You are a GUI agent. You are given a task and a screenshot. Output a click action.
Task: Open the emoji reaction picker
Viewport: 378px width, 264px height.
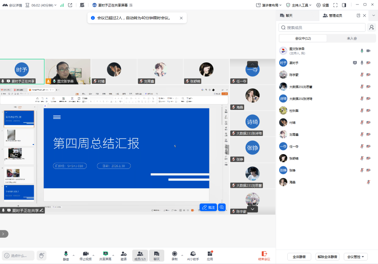pyautogui.click(x=6, y=255)
